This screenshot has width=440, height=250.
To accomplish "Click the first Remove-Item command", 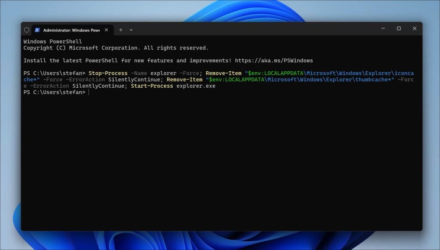I will [x=223, y=73].
